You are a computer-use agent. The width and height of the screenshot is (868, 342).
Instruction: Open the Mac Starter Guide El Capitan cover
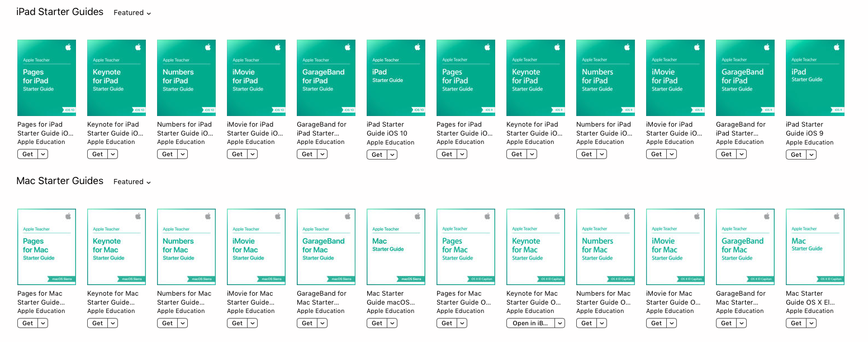tap(815, 247)
